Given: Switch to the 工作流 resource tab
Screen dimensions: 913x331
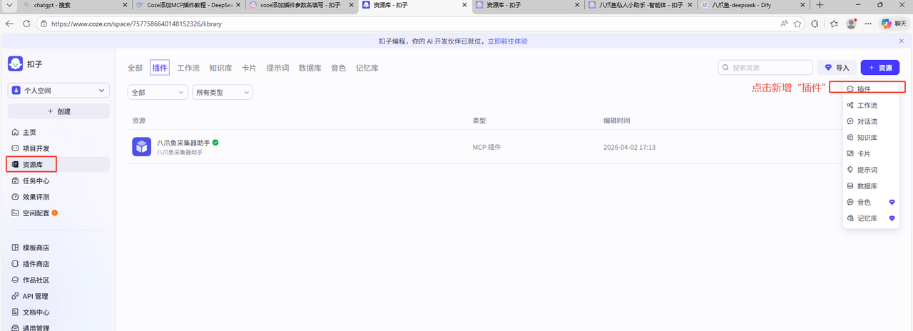Looking at the screenshot, I should pos(188,68).
